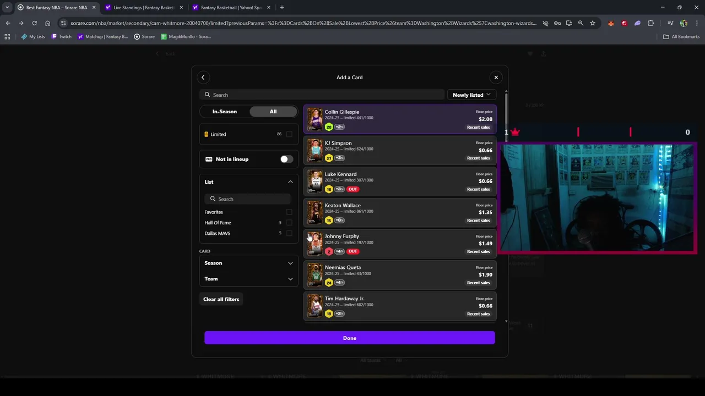Click the browser forward button
705x396 pixels.
click(21, 23)
